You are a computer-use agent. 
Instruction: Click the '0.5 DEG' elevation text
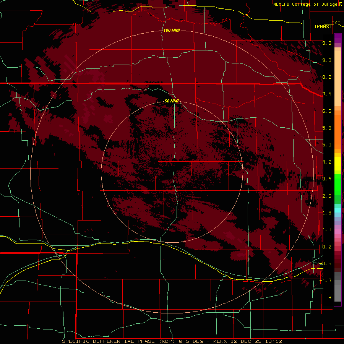191,341
